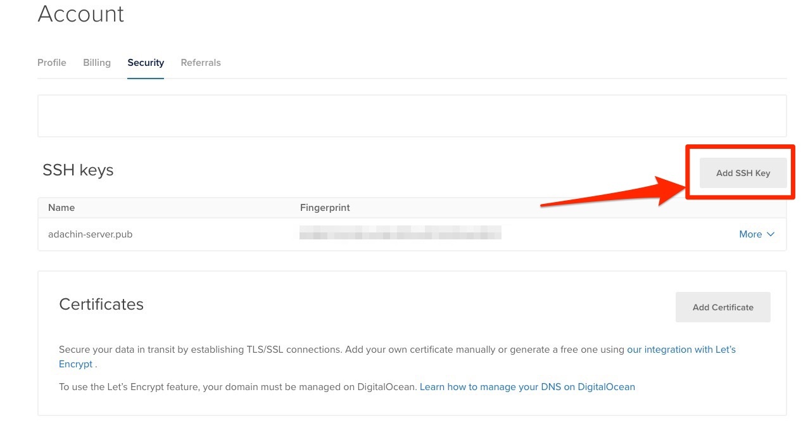Select the Security tab
The image size is (808, 430).
tap(146, 63)
